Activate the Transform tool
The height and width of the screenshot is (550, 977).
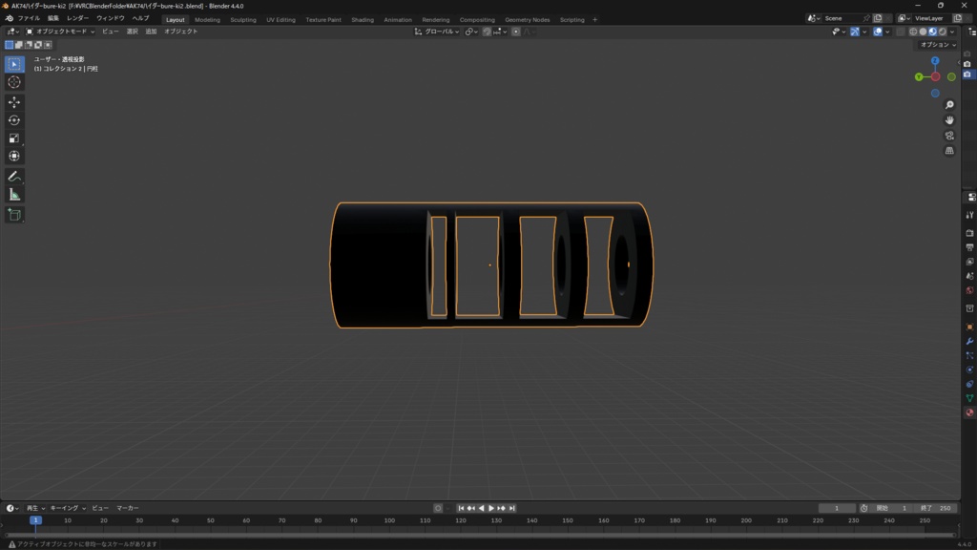coord(14,157)
